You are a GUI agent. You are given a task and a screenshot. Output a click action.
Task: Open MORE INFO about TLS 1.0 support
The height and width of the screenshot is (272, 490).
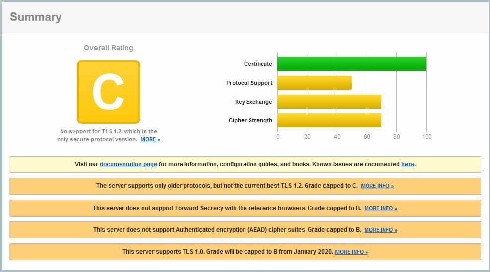pyautogui.click(x=351, y=252)
